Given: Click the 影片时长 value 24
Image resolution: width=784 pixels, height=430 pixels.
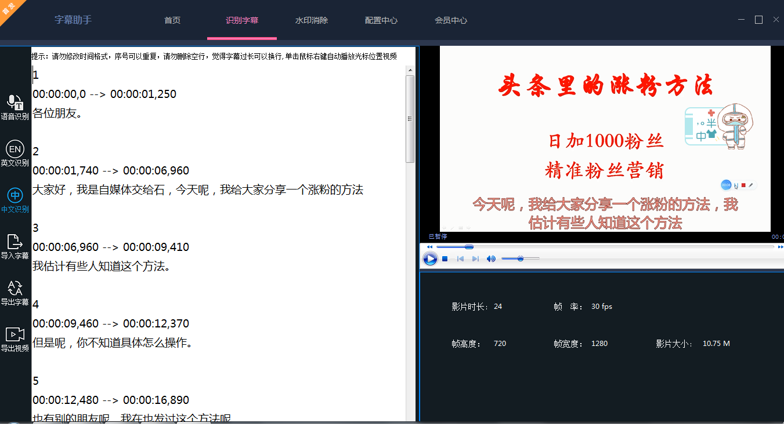Looking at the screenshot, I should [498, 307].
